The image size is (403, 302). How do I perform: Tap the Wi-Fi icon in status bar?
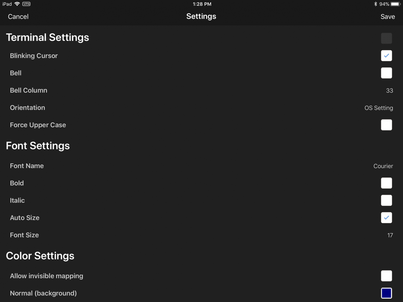click(x=17, y=4)
